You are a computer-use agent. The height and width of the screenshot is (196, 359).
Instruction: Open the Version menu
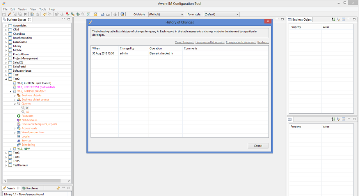(23, 9)
